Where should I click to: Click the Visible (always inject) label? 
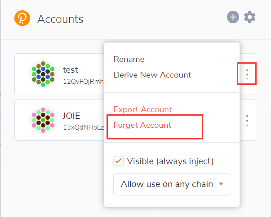point(170,161)
